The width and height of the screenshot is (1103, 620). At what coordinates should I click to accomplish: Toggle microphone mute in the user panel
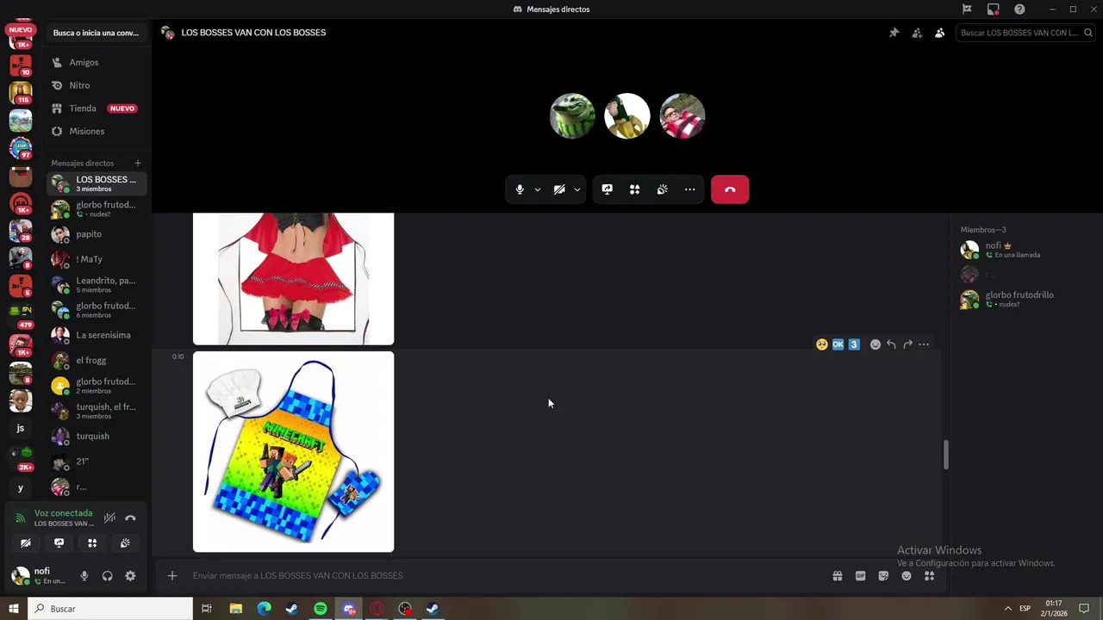coord(84,576)
